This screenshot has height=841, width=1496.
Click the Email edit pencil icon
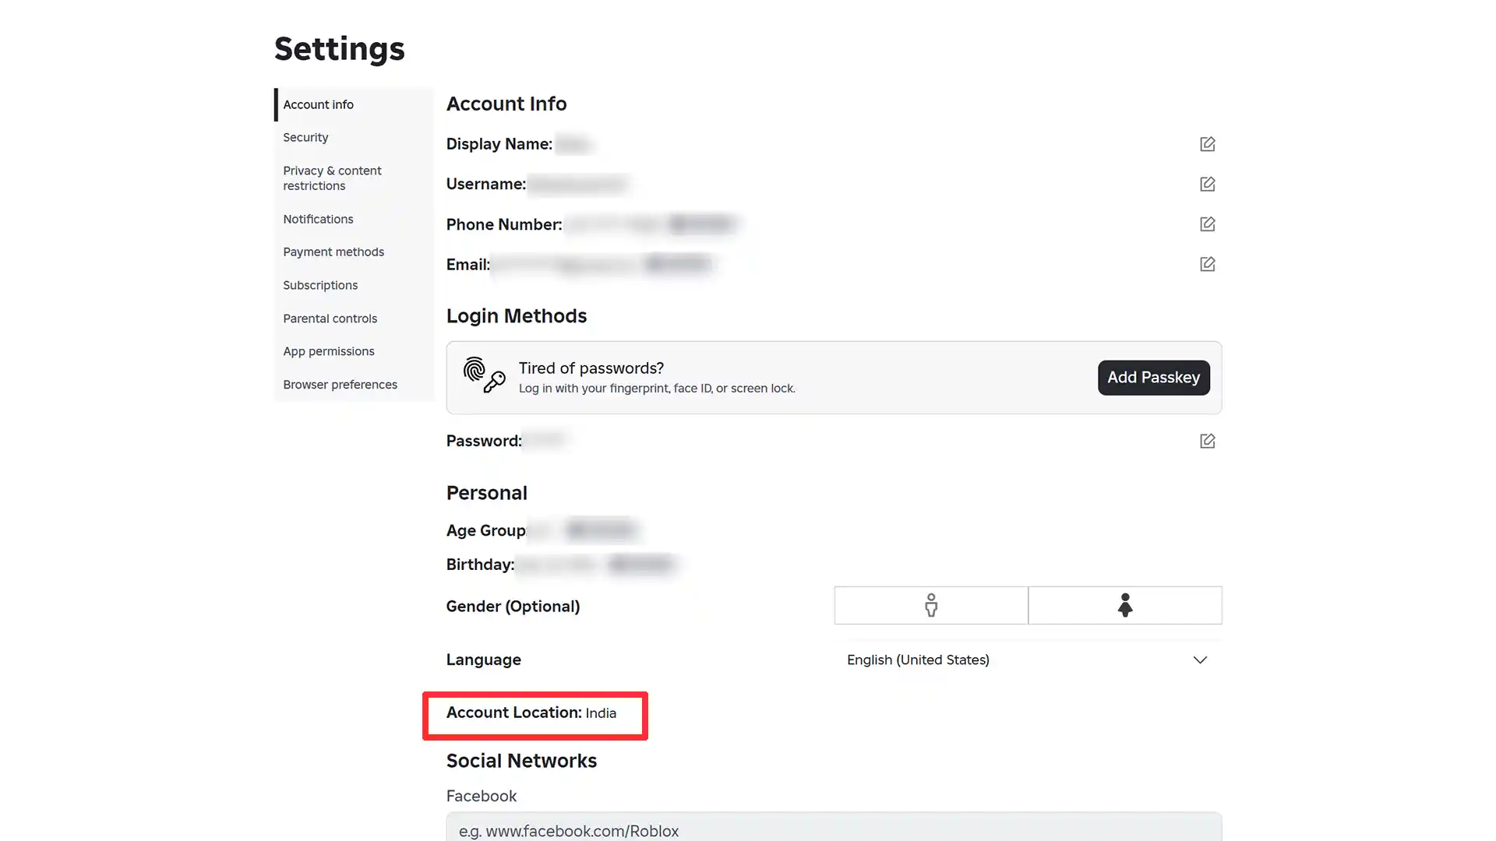tap(1207, 264)
